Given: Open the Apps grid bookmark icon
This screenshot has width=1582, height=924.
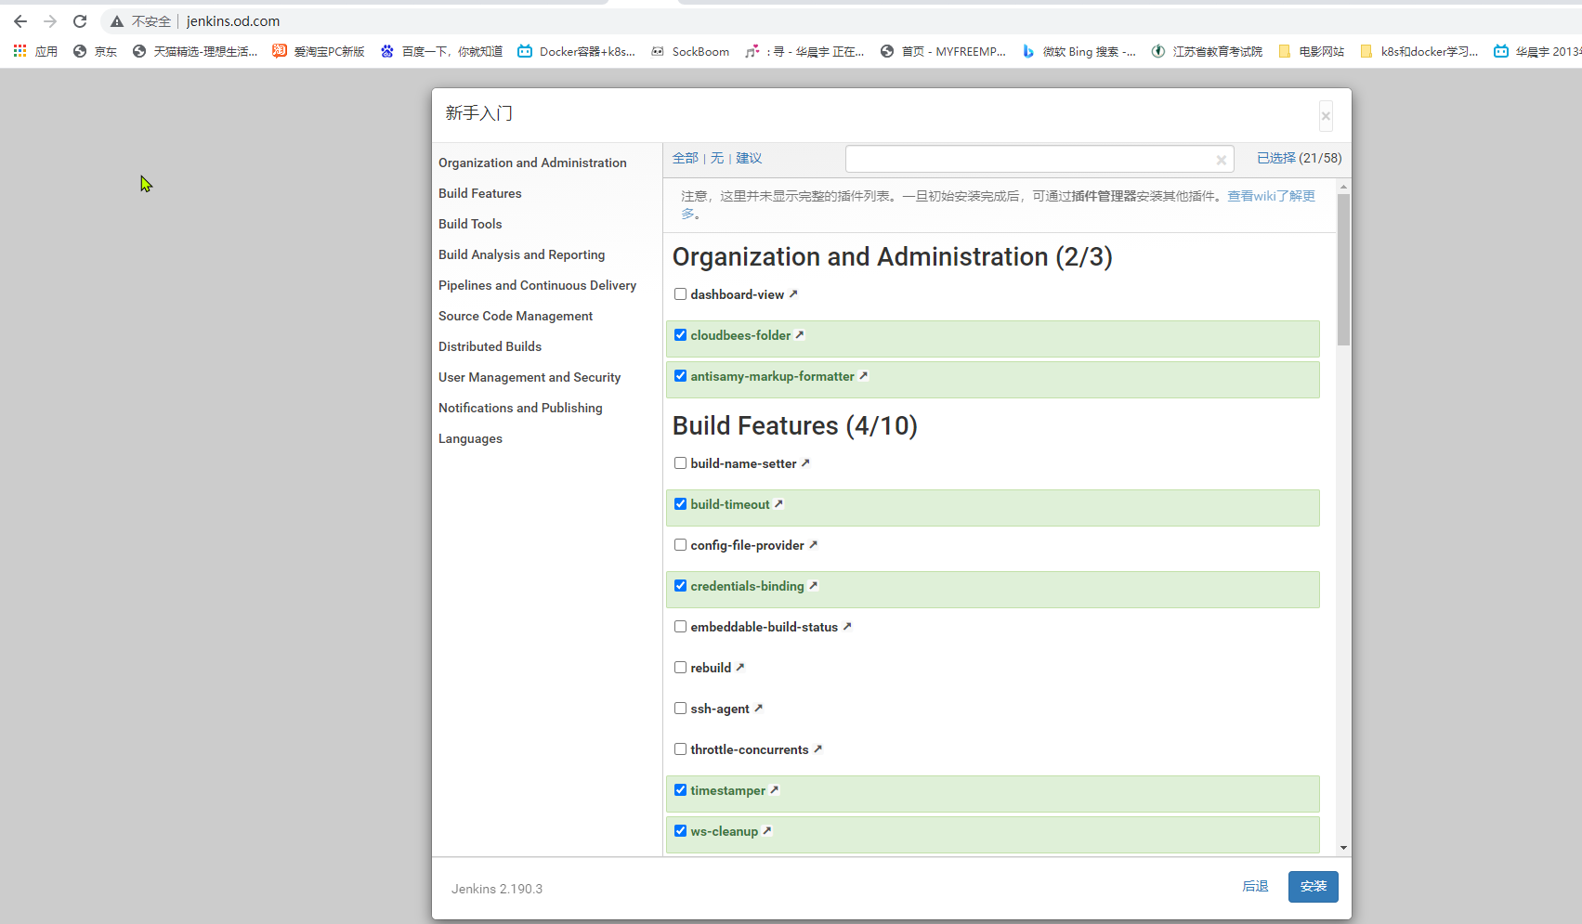Looking at the screenshot, I should [20, 51].
